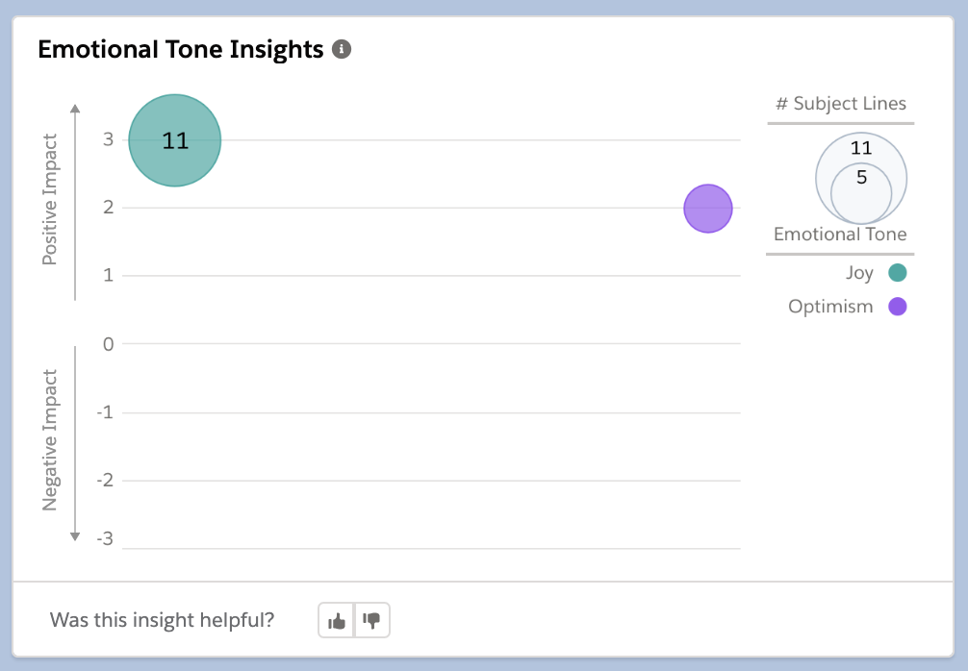
Task: Click the Was this insight helpful text
Action: [162, 619]
